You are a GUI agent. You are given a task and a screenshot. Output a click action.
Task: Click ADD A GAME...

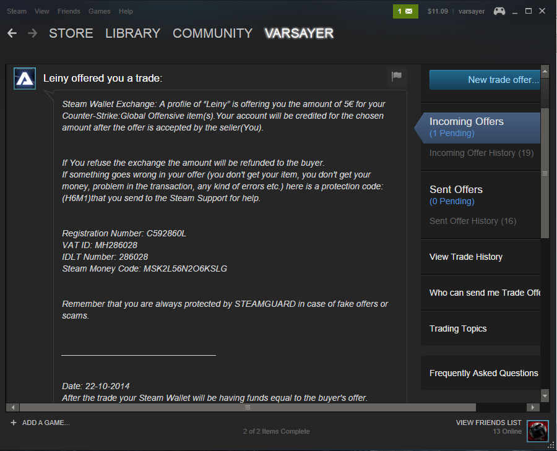pos(46,423)
